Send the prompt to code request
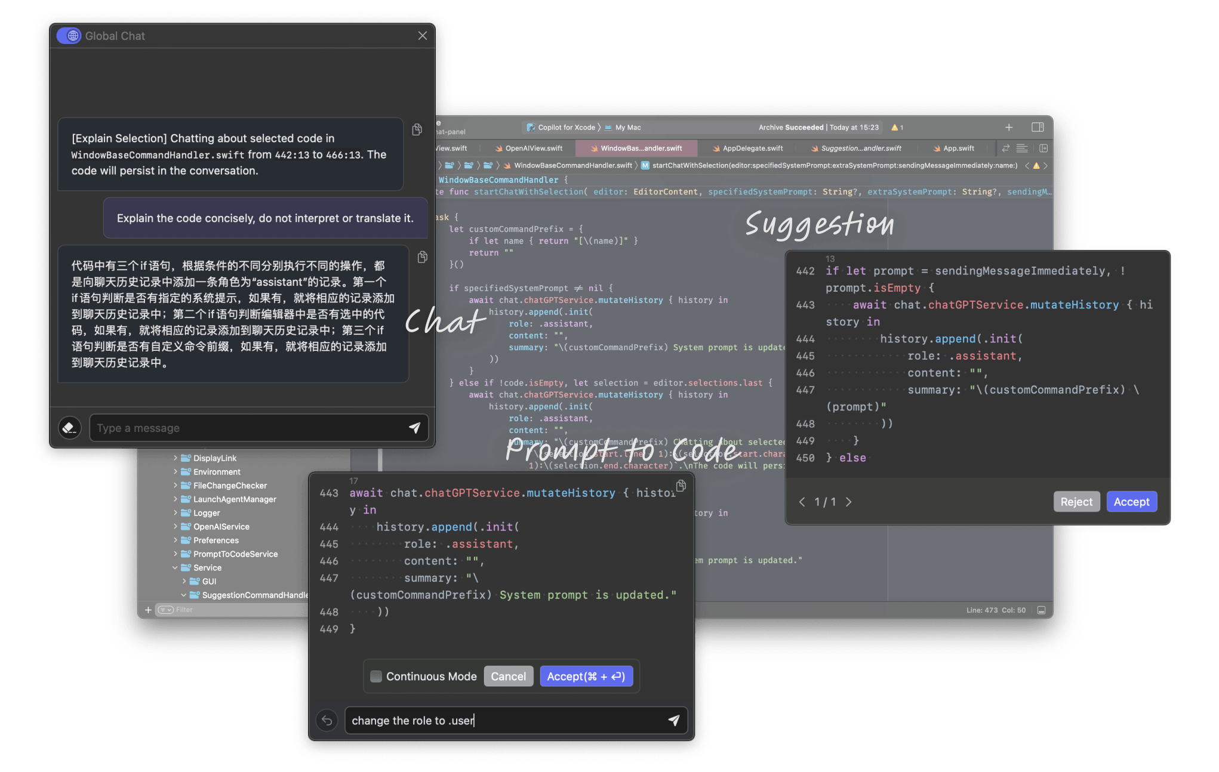 pyautogui.click(x=674, y=721)
